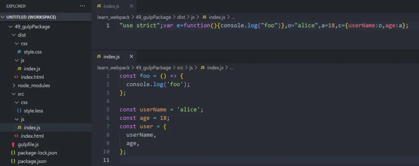Click the red gulp icon of gulpfile.js
This screenshot has height=166, width=419.
13,145
